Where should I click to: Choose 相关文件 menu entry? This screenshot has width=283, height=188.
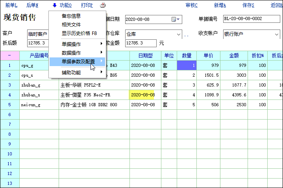click(71, 25)
